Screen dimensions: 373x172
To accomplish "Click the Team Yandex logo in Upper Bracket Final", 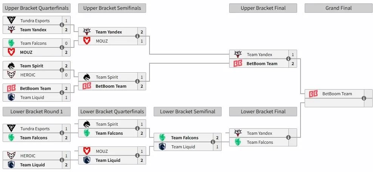I will [237, 55].
